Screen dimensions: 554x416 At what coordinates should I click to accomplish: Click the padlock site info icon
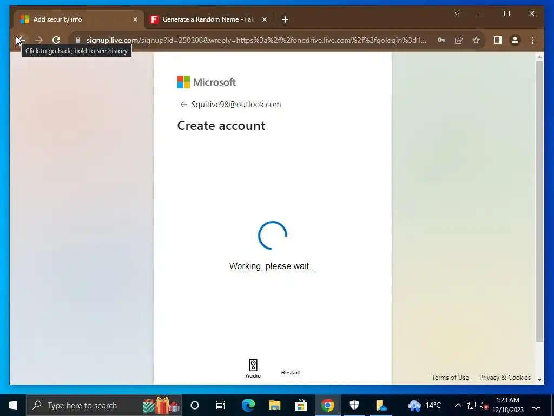[x=78, y=40]
